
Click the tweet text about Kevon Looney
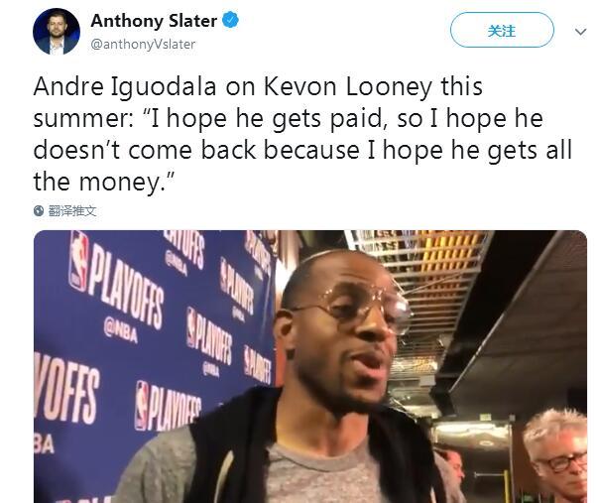pos(302,134)
